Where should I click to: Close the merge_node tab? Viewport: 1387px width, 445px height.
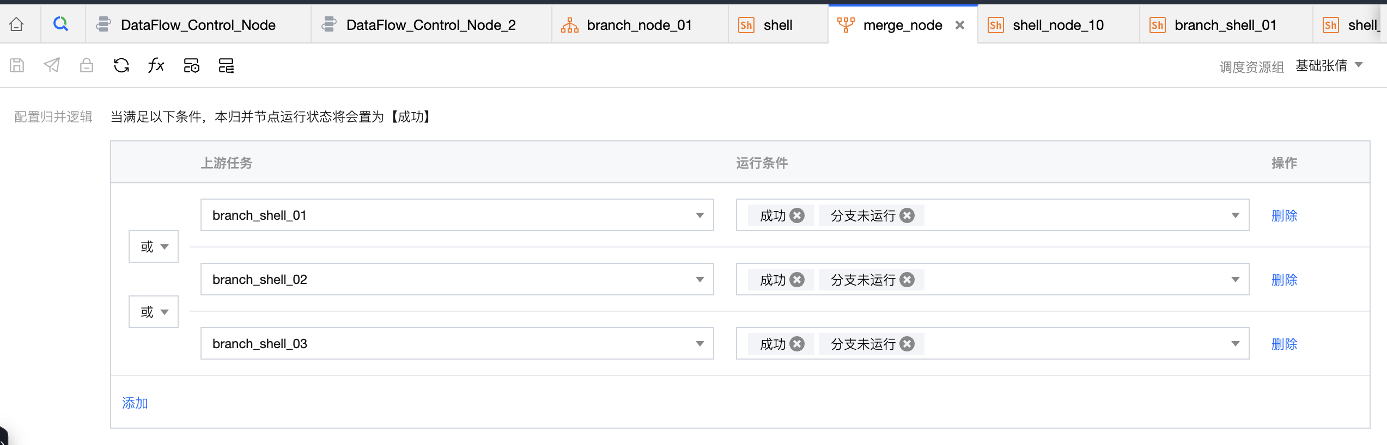(x=960, y=25)
